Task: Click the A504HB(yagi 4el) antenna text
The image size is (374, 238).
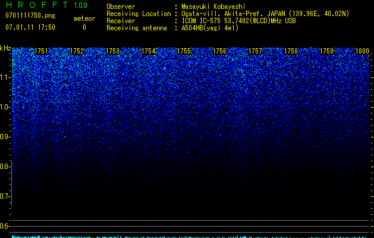Action: [x=210, y=28]
